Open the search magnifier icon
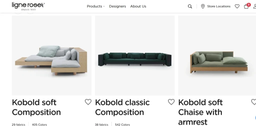Screen dimensions: 256x126 190,7
